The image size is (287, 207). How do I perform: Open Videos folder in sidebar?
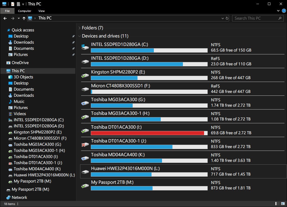click(x=20, y=114)
